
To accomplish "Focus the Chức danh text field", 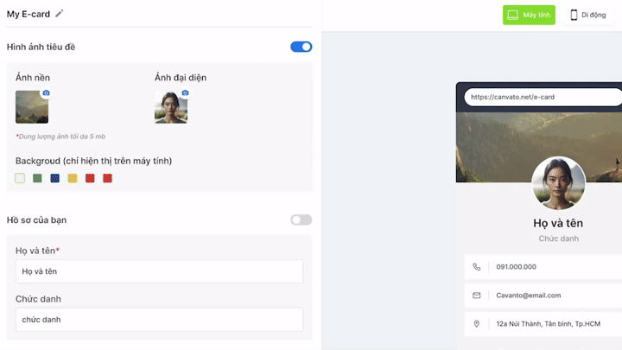I will click(x=159, y=320).
